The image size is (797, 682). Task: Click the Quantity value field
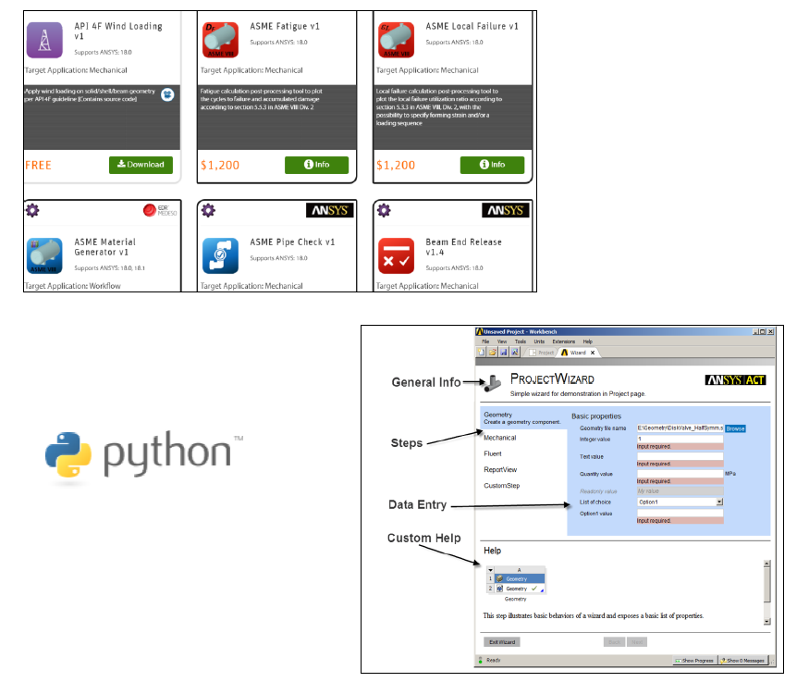pos(681,474)
